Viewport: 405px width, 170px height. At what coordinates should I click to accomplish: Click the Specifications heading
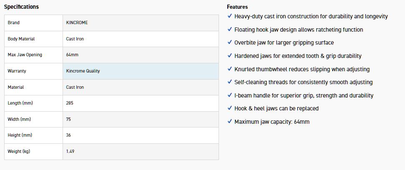pyautogui.click(x=21, y=7)
